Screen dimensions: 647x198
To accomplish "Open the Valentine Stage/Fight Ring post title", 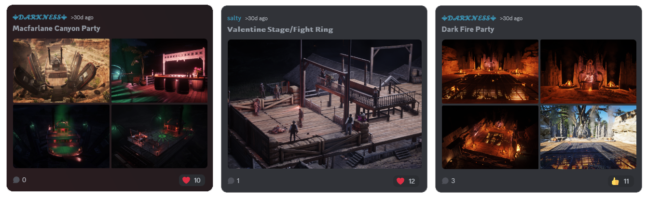I will 280,29.
